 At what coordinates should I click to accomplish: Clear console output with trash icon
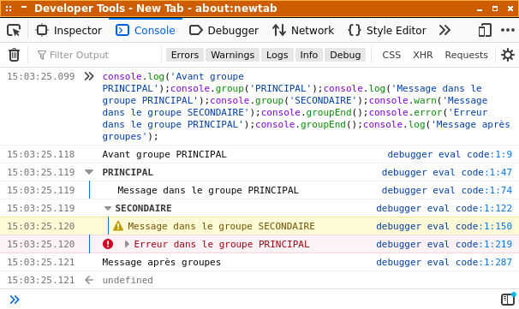(x=14, y=55)
